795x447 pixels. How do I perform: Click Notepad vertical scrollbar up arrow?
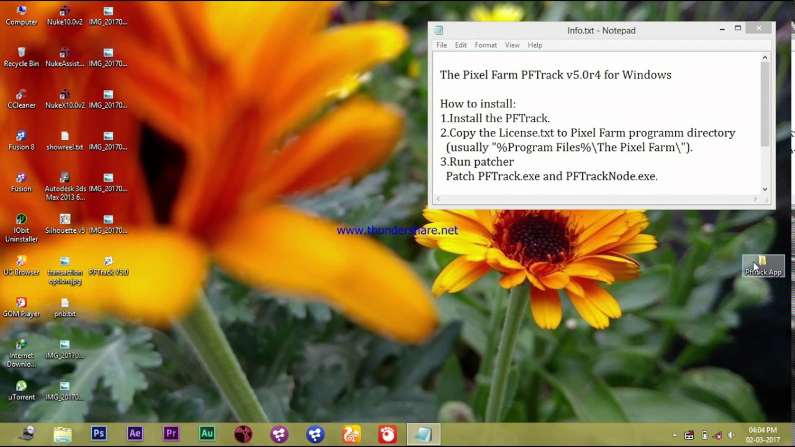click(x=765, y=58)
